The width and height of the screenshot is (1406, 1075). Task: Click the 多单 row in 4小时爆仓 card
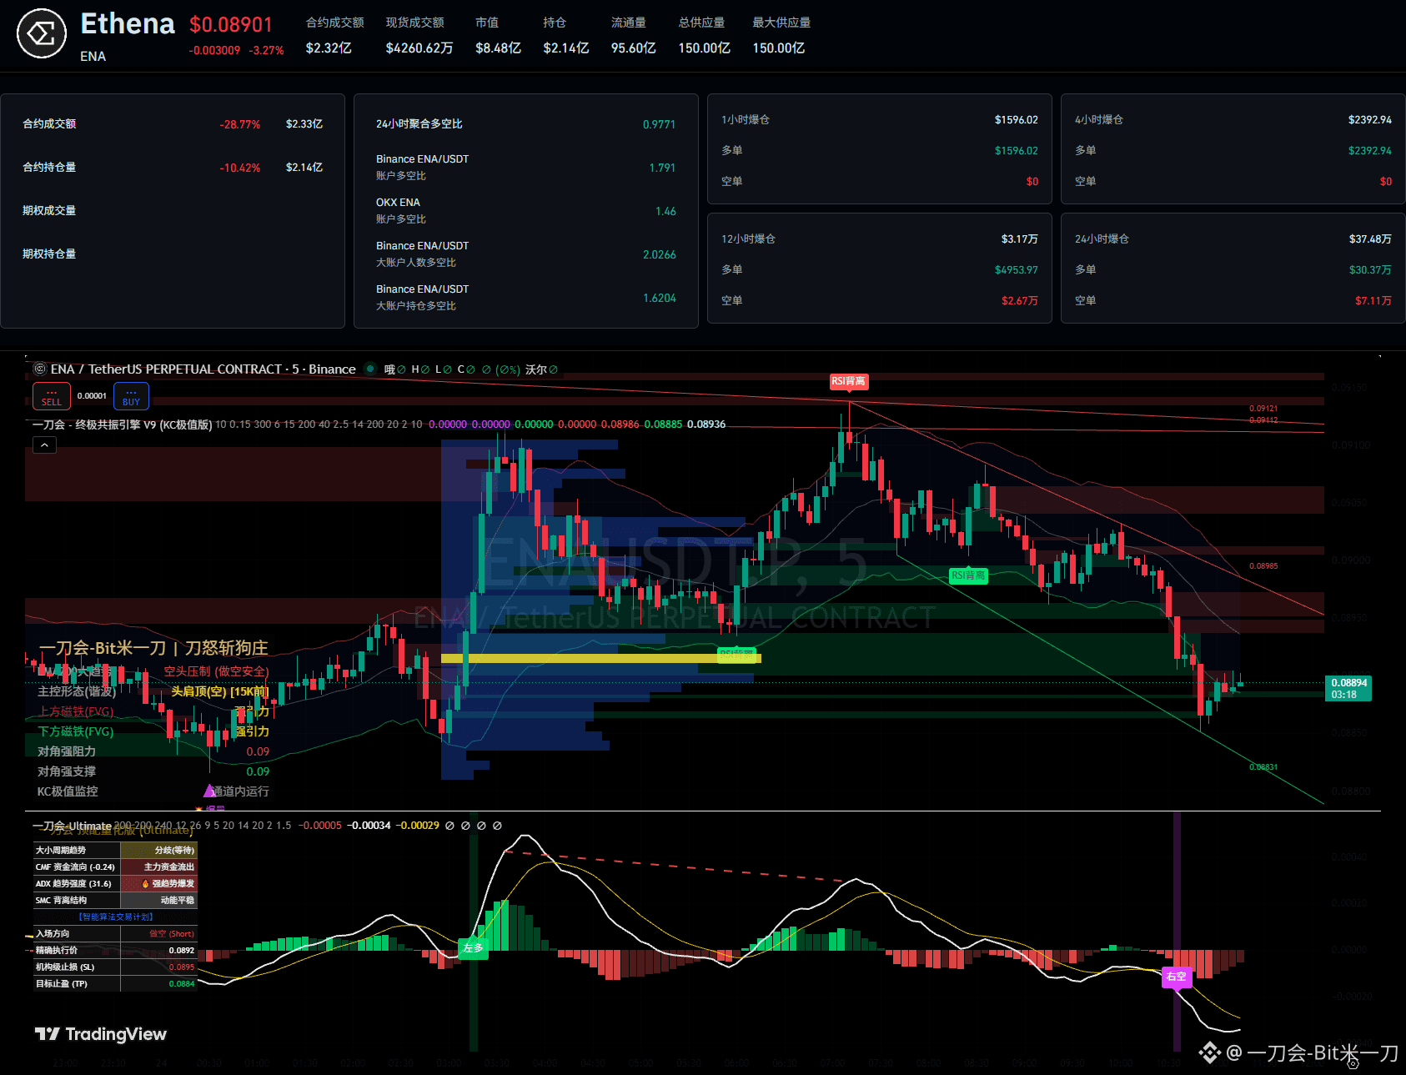point(1233,150)
